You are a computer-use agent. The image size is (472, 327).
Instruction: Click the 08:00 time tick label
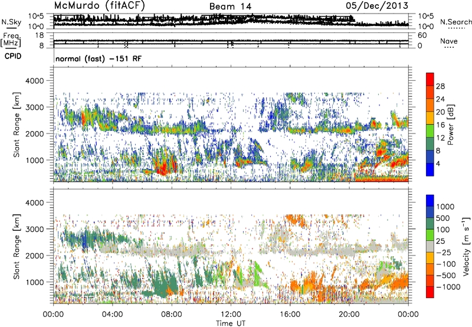pos(172,315)
